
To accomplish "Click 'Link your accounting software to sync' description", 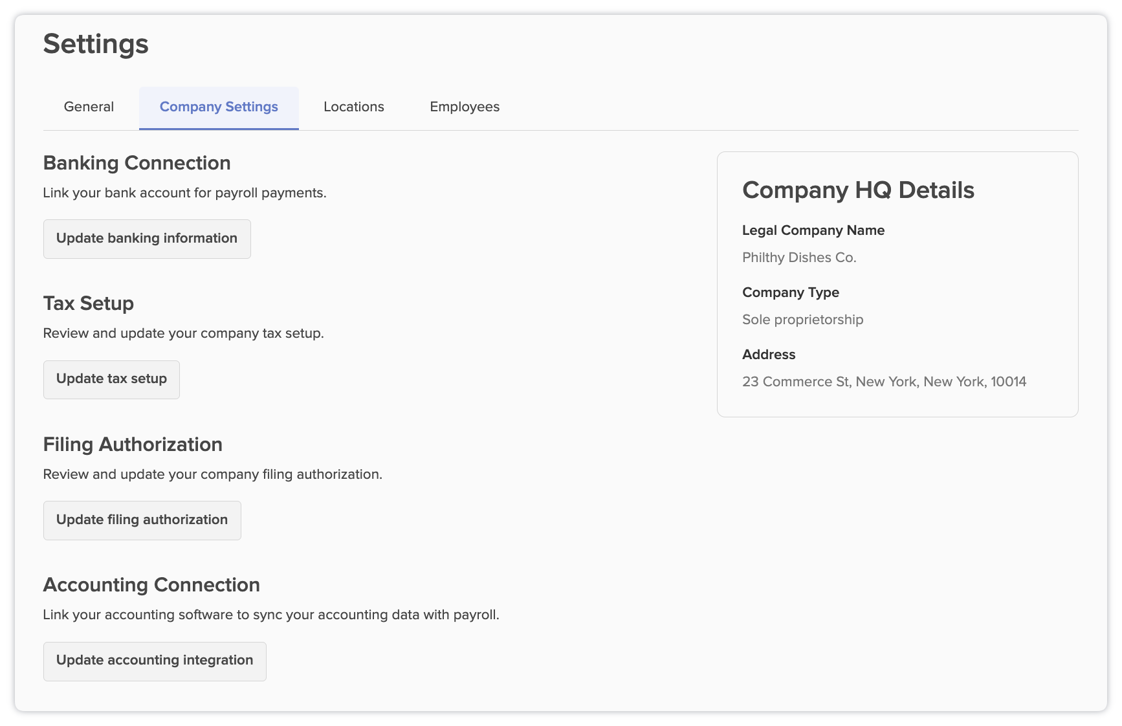I will [x=271, y=615].
